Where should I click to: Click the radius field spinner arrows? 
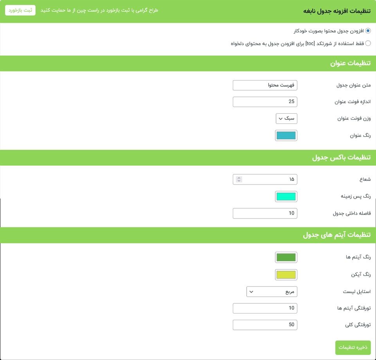click(x=239, y=179)
